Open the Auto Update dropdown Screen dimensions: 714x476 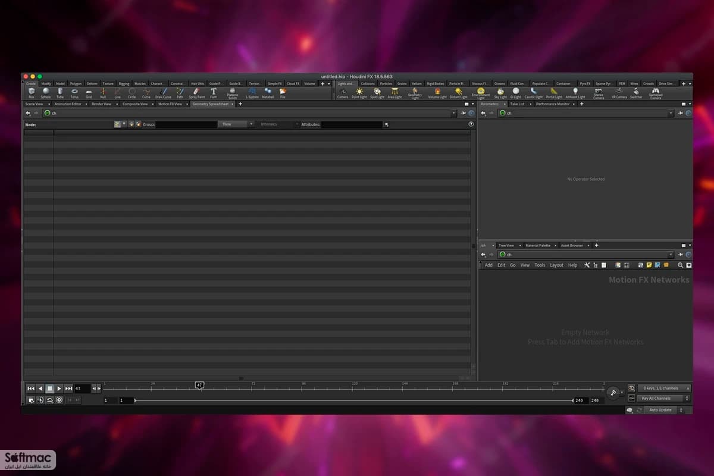pyautogui.click(x=665, y=410)
